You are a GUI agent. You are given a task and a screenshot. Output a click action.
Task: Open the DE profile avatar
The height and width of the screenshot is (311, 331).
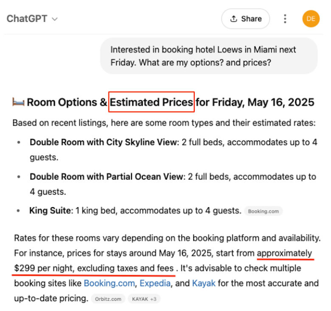pyautogui.click(x=311, y=19)
